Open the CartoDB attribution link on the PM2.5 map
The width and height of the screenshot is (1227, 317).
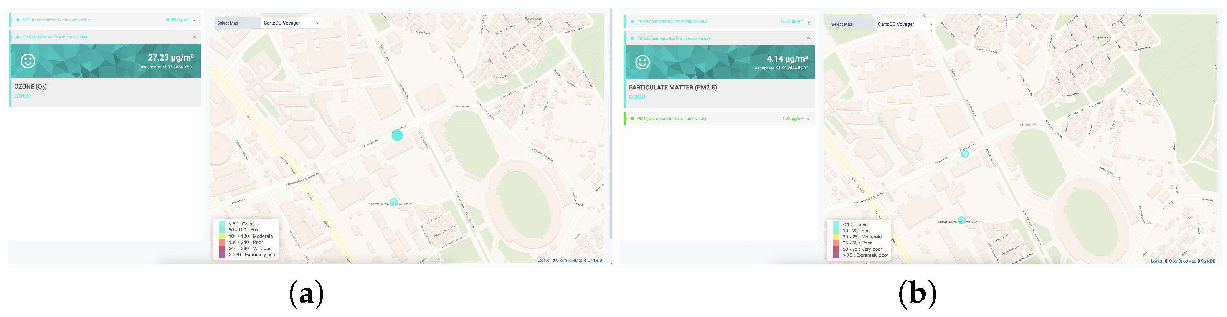[x=1207, y=261]
